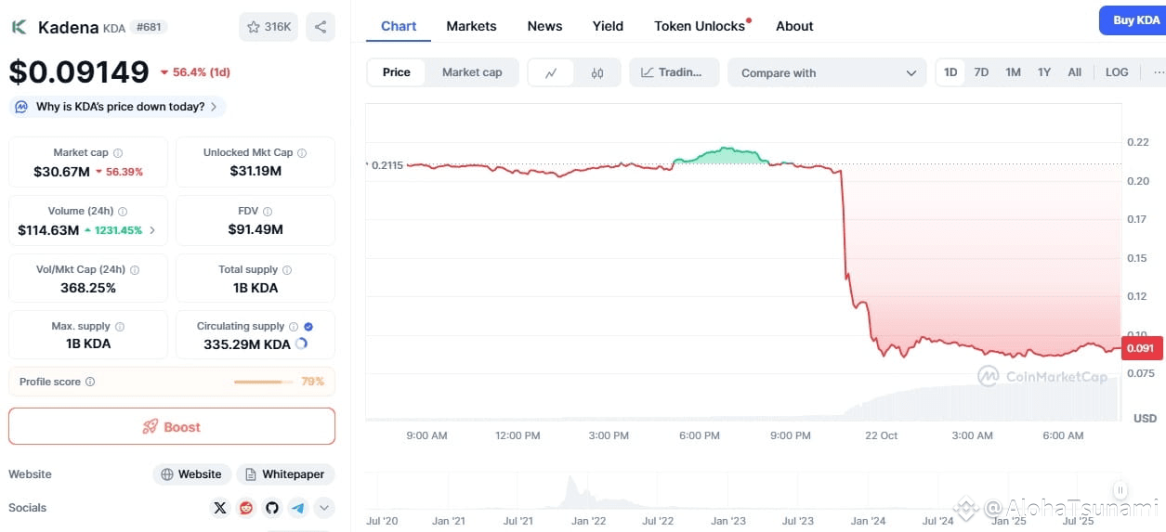Open chart more options menu
Viewport: 1166px width, 532px height.
1158,72
